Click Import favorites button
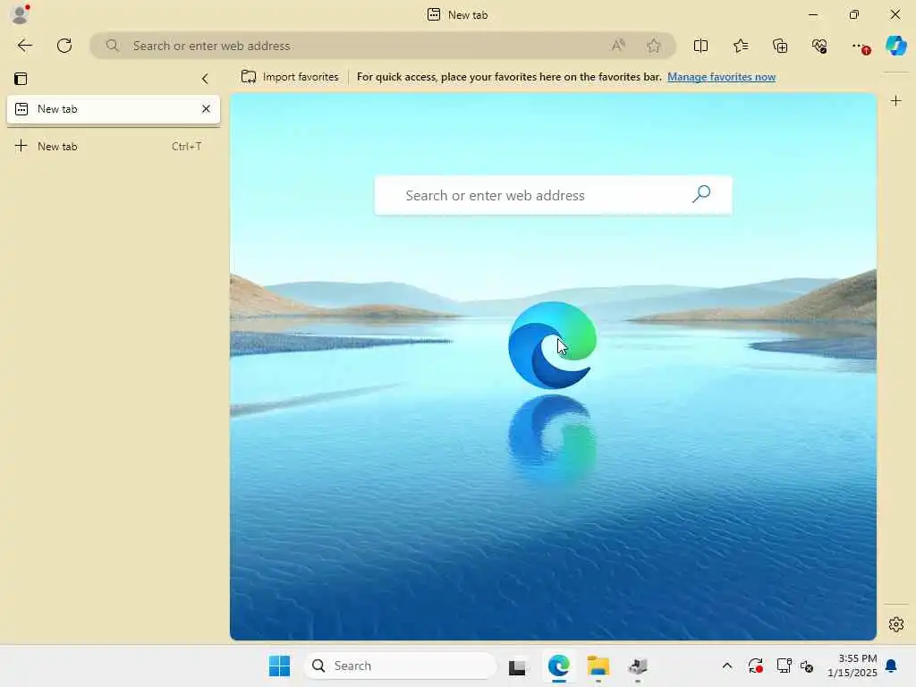This screenshot has height=687, width=916. (290, 77)
